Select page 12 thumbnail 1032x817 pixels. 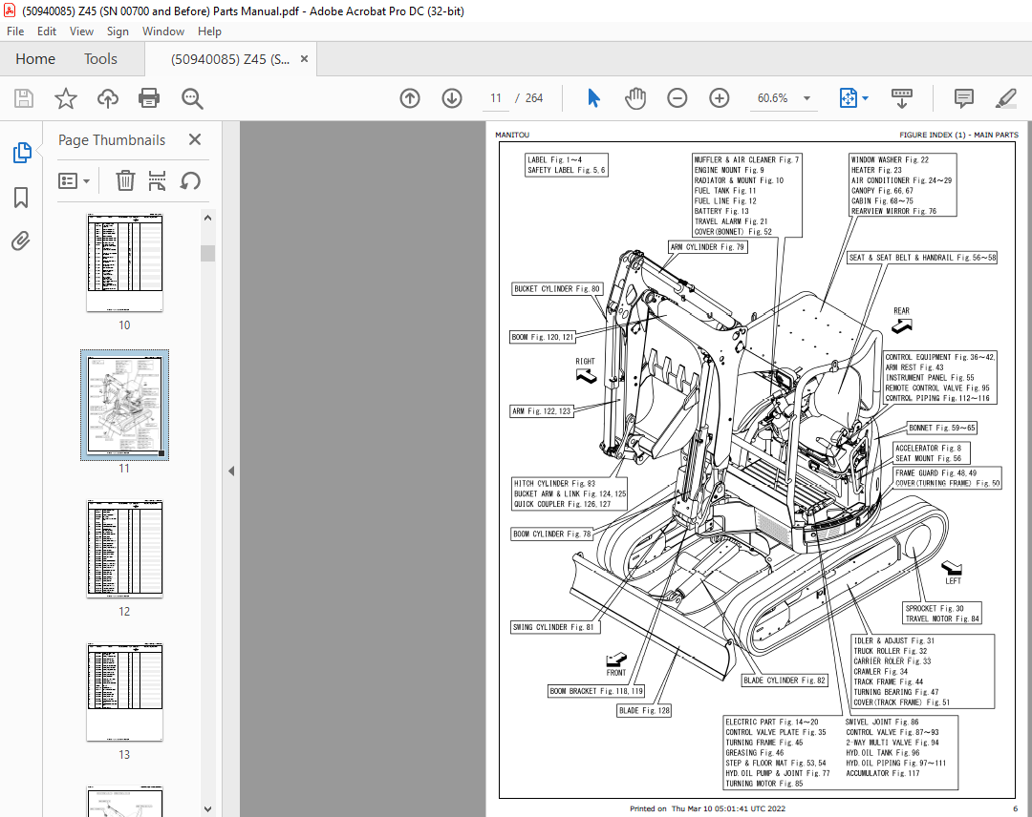click(x=124, y=549)
